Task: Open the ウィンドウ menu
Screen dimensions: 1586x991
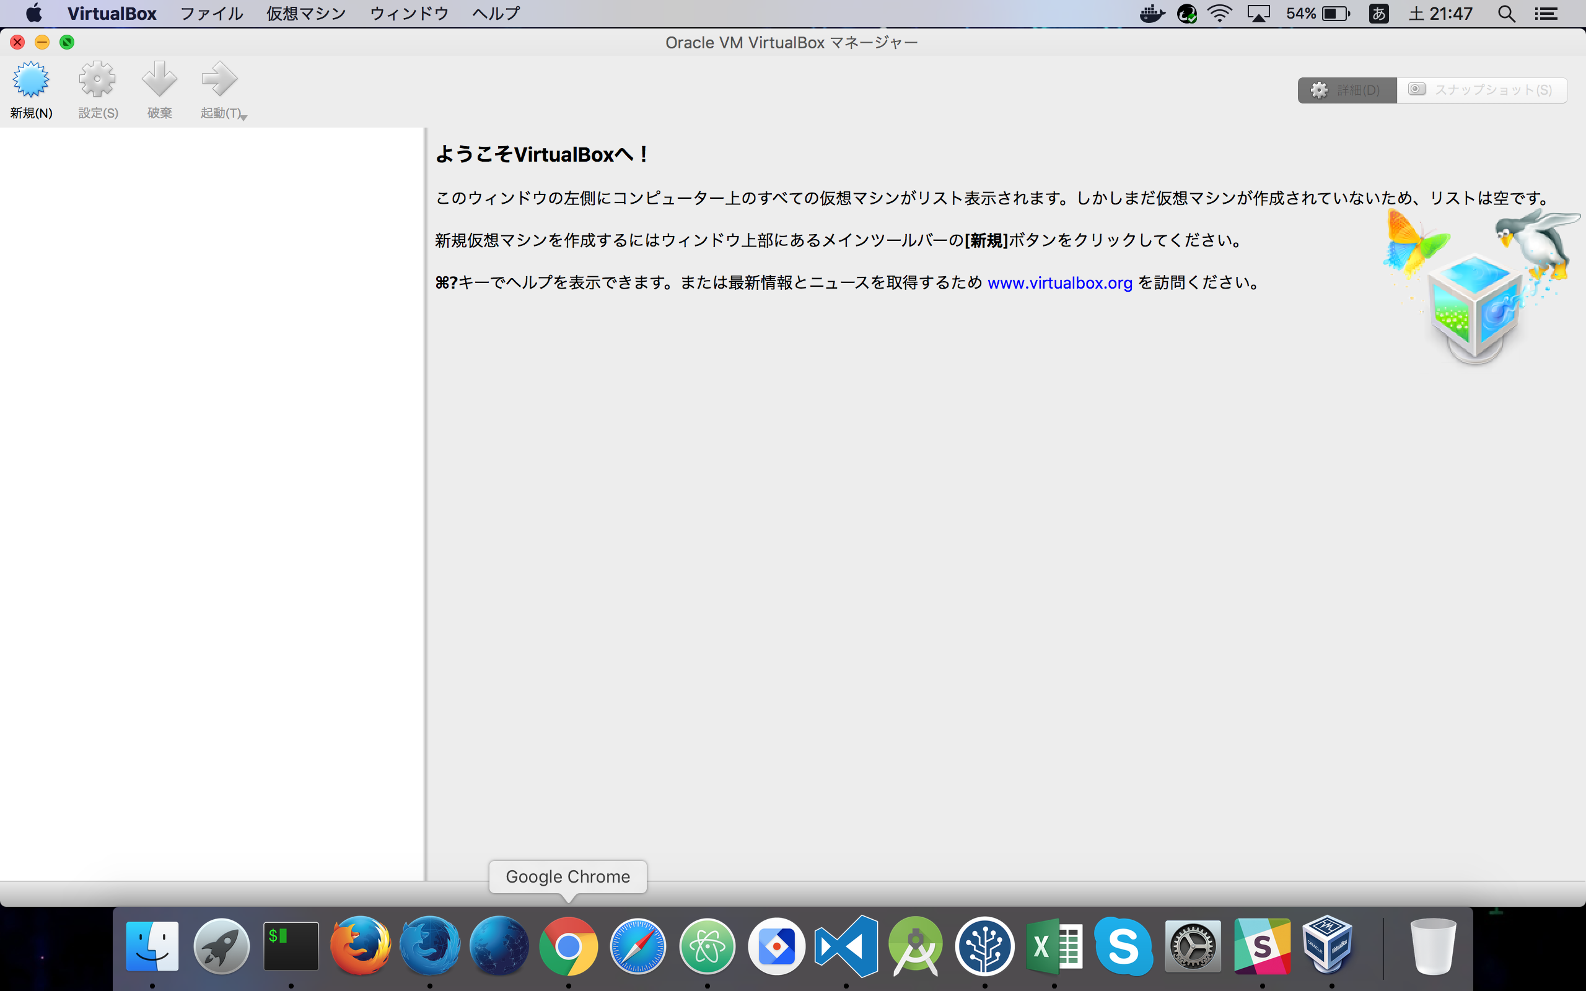Action: 408,14
